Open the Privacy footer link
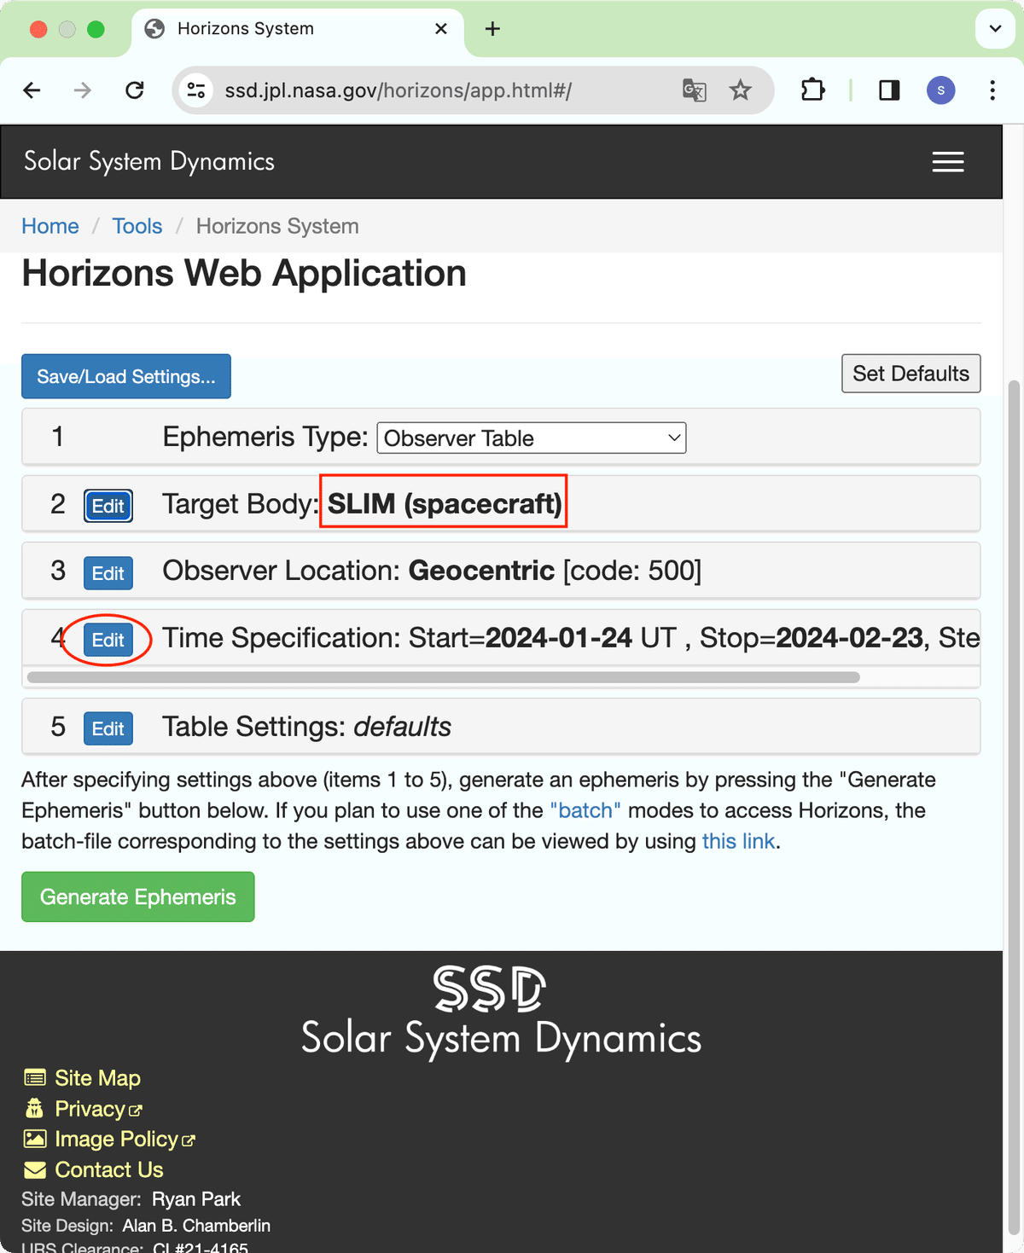This screenshot has width=1024, height=1253. coord(90,1109)
